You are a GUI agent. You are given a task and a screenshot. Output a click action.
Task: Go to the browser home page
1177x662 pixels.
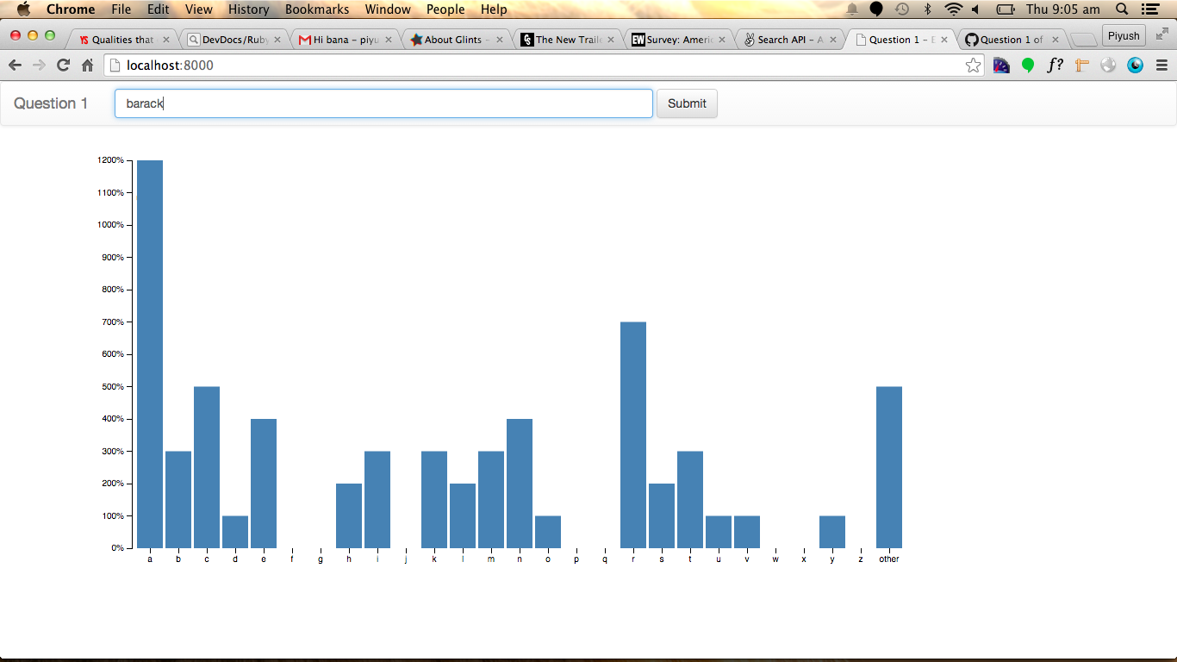point(87,66)
